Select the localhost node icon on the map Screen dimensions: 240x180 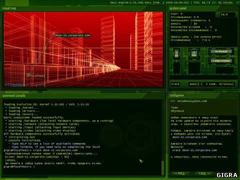pos(28,75)
